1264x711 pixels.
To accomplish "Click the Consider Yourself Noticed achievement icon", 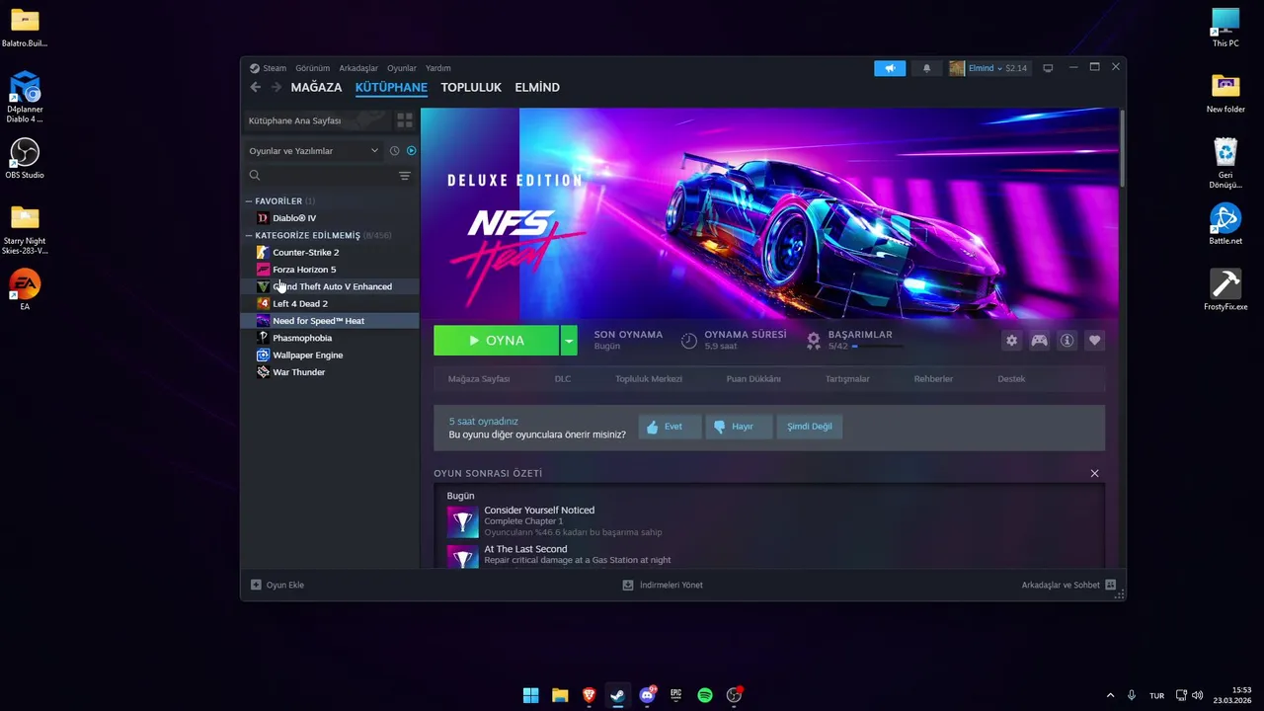I will [x=462, y=521].
